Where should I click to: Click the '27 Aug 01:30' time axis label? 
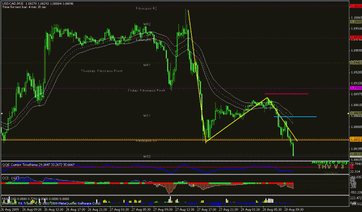(119, 210)
